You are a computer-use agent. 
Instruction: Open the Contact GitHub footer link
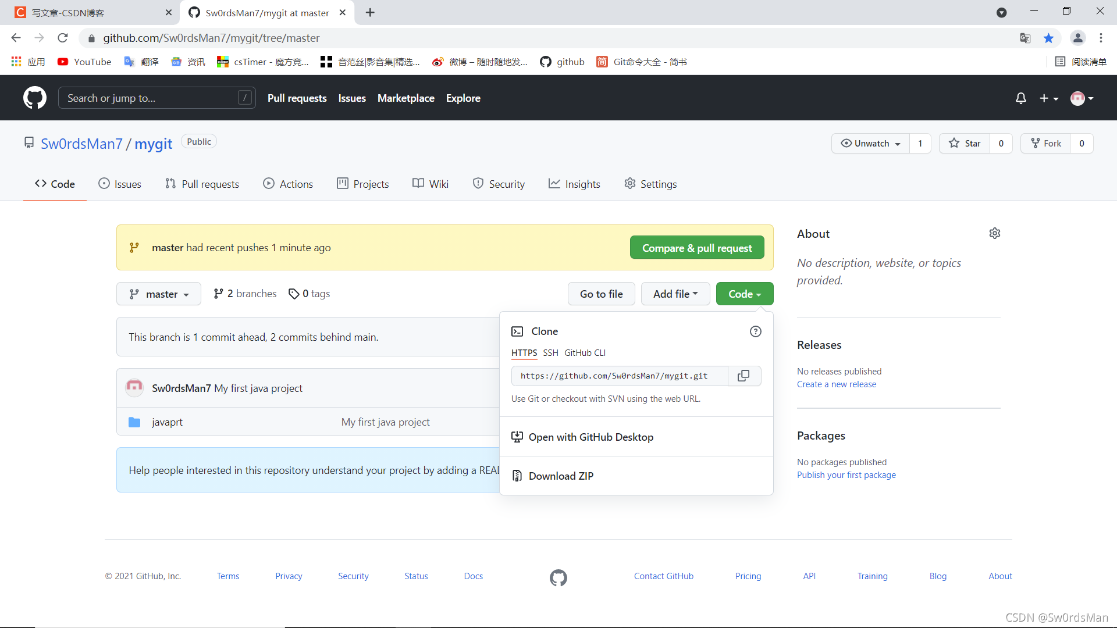tap(663, 576)
